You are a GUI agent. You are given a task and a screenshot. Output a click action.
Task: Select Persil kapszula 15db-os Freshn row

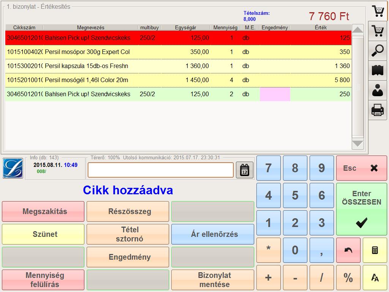(x=179, y=66)
